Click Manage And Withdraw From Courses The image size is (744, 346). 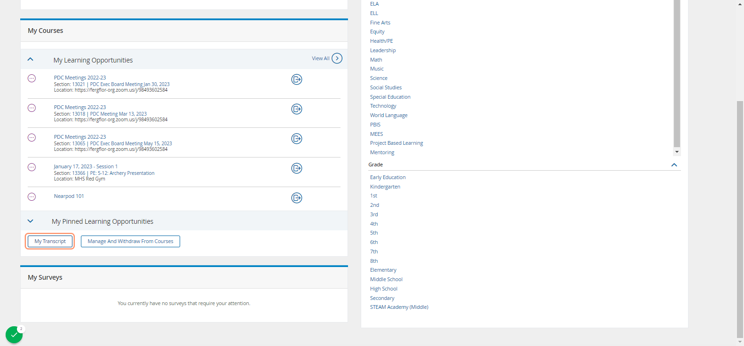coord(130,242)
